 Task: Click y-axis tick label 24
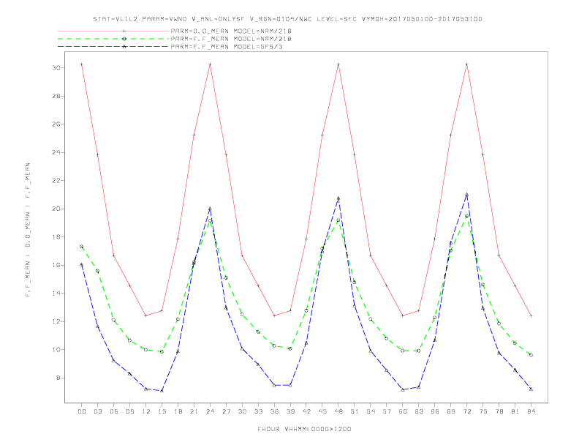click(x=56, y=152)
